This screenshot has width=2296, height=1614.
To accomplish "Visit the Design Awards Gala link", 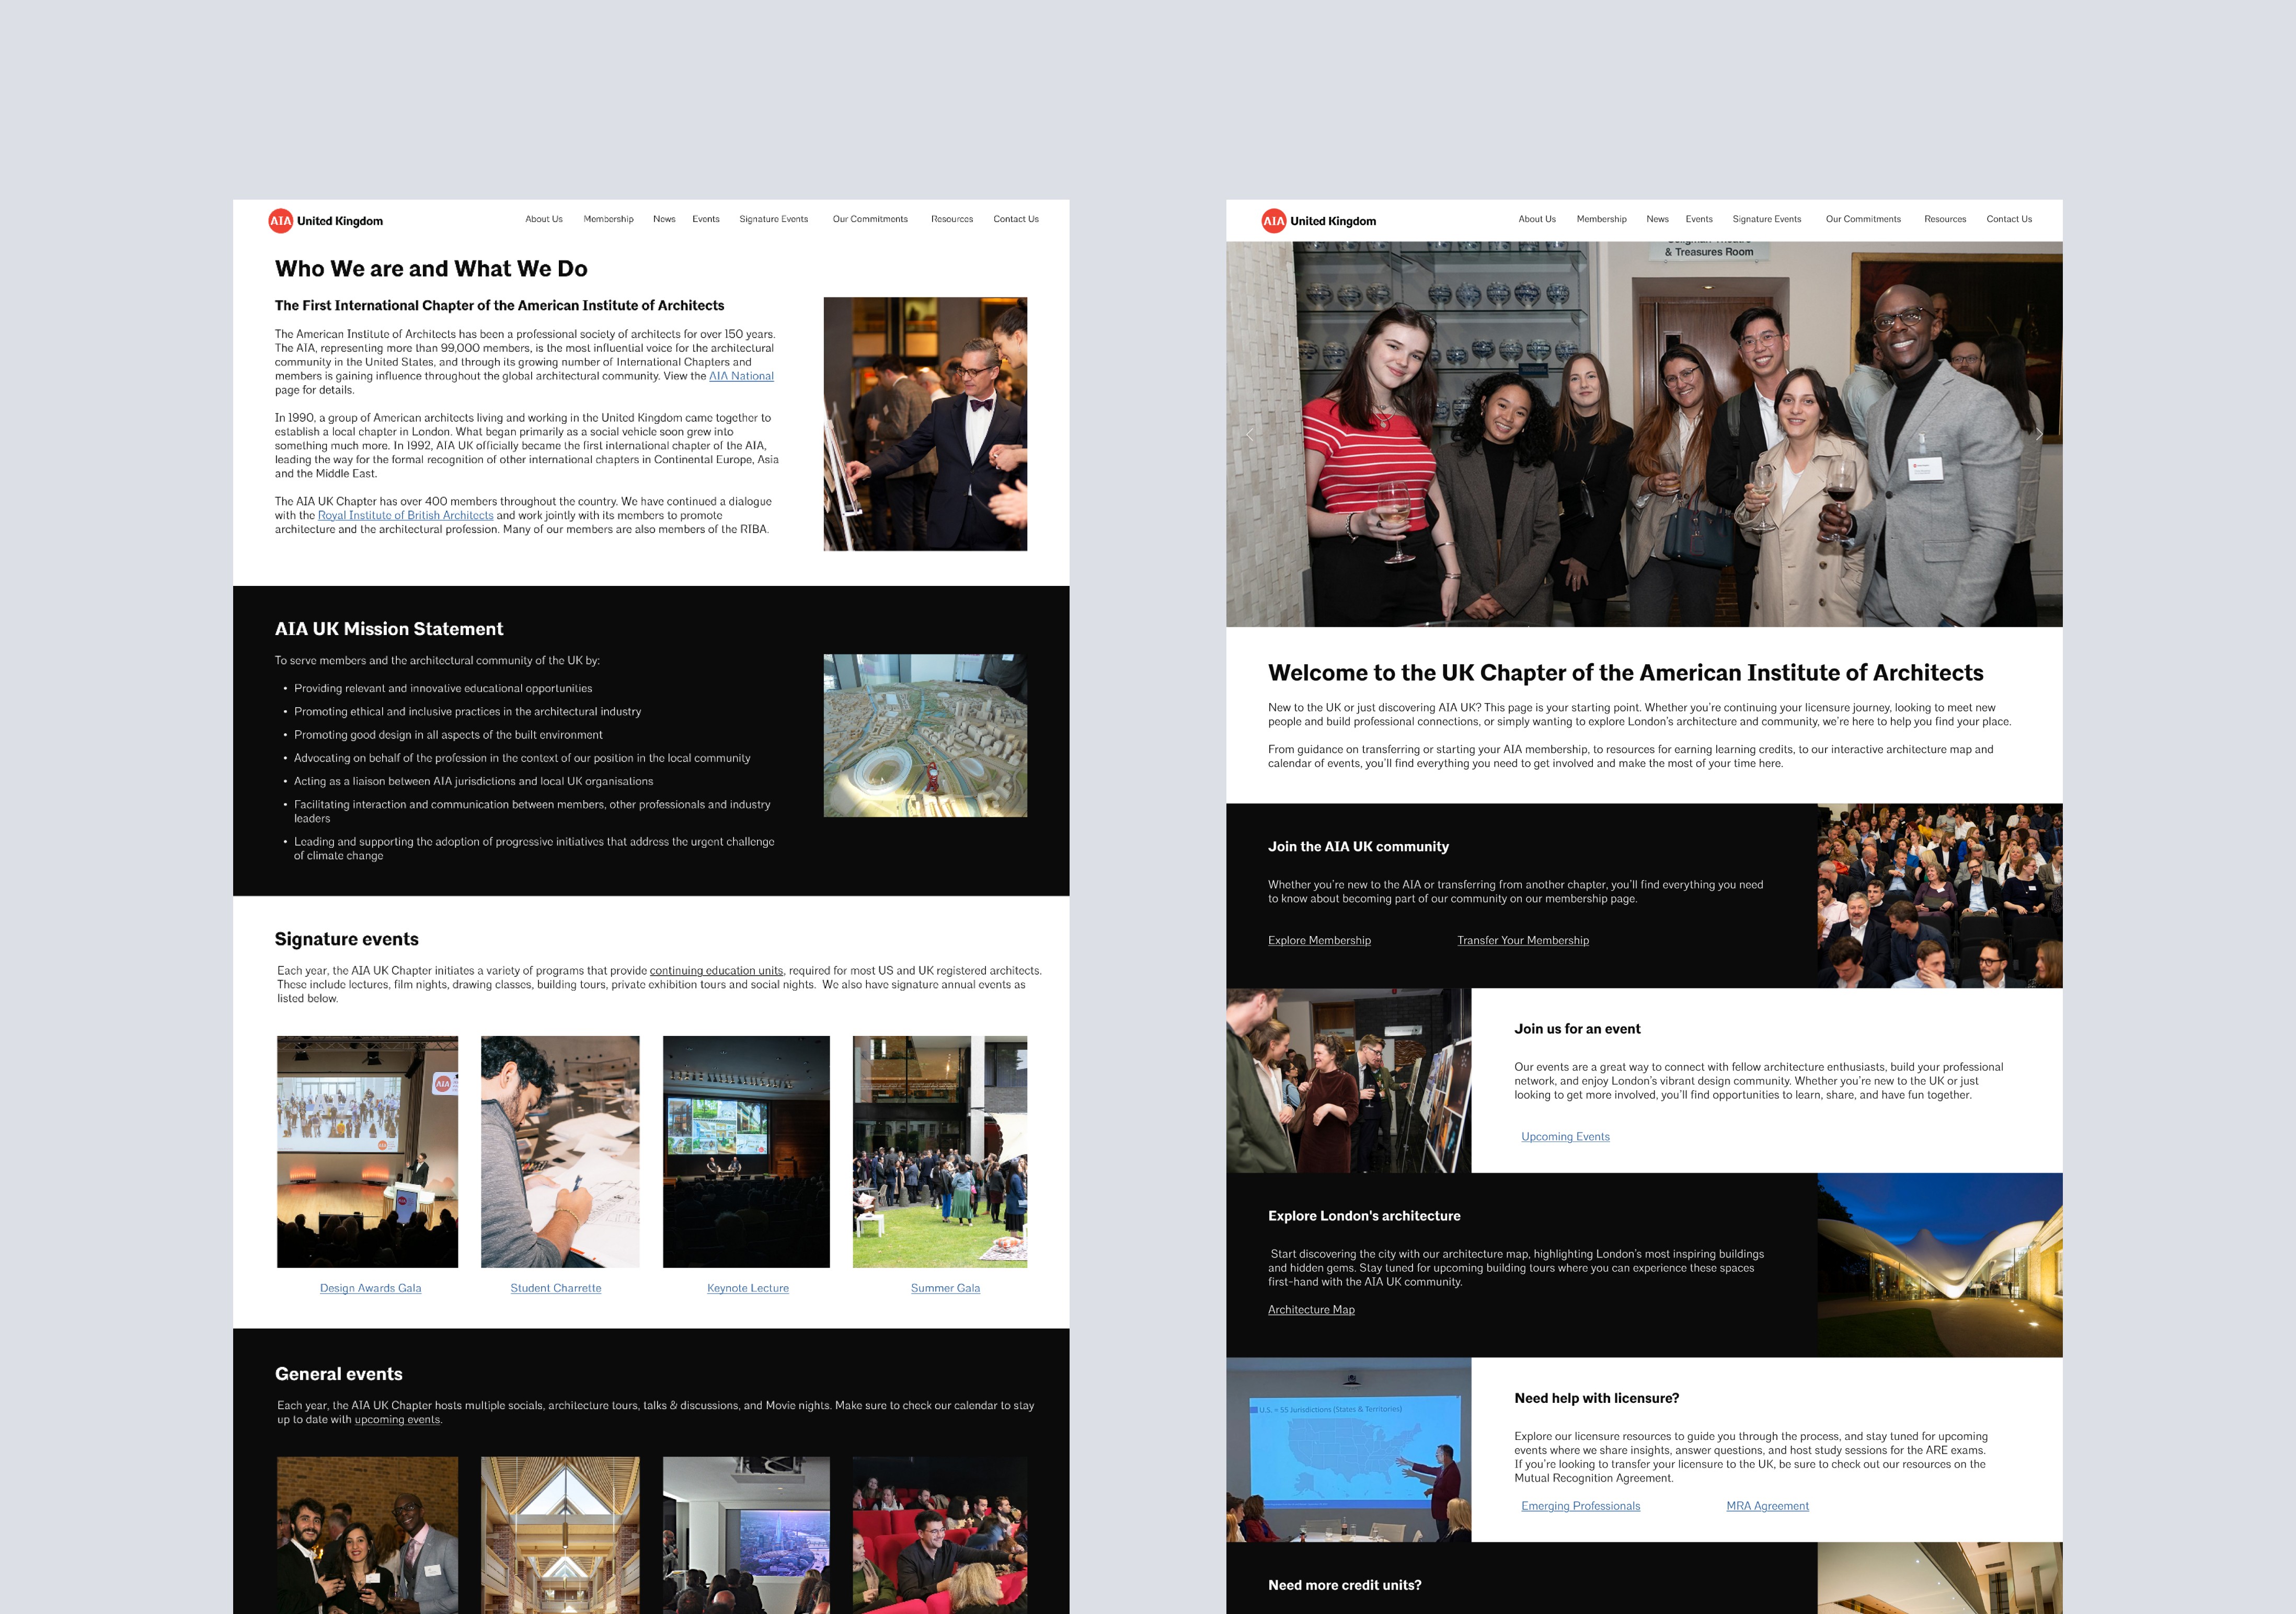I will tap(370, 1288).
